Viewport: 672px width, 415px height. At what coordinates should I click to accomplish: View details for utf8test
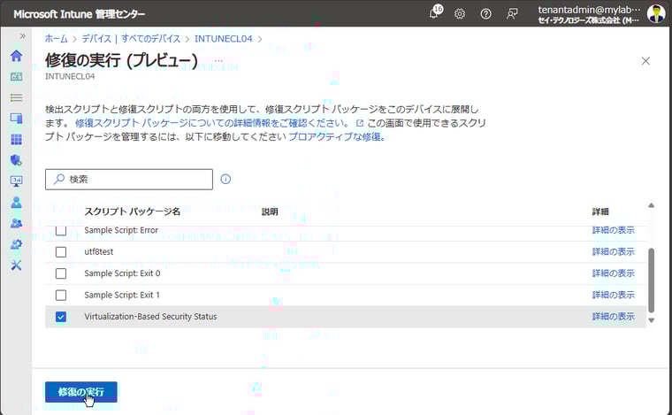tap(613, 251)
